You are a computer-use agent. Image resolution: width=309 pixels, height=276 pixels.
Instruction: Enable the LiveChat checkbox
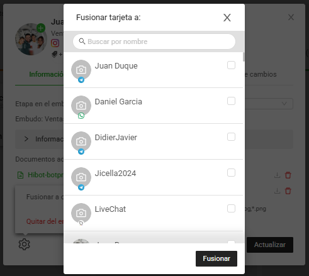coord(231,209)
